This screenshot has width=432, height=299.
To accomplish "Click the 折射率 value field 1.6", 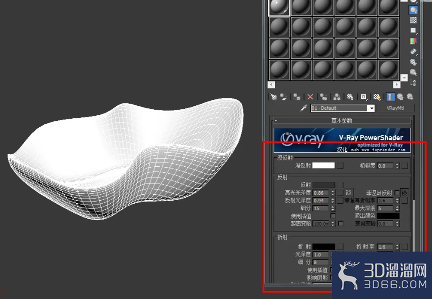I will click(x=385, y=247).
